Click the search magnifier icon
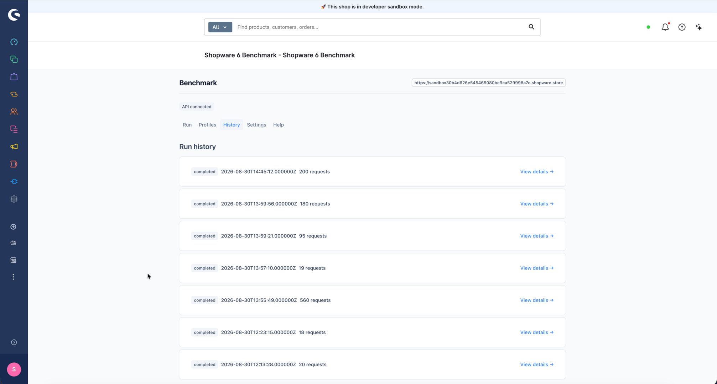 click(531, 27)
